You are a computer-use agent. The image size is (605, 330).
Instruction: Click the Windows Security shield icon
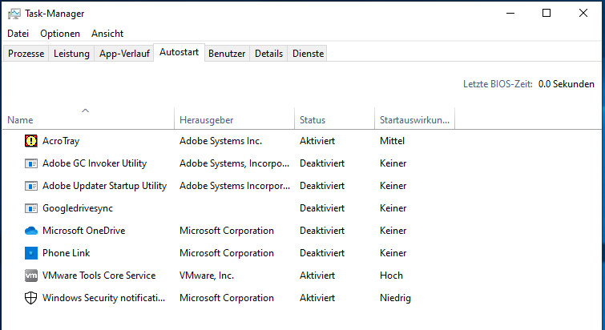coord(31,298)
